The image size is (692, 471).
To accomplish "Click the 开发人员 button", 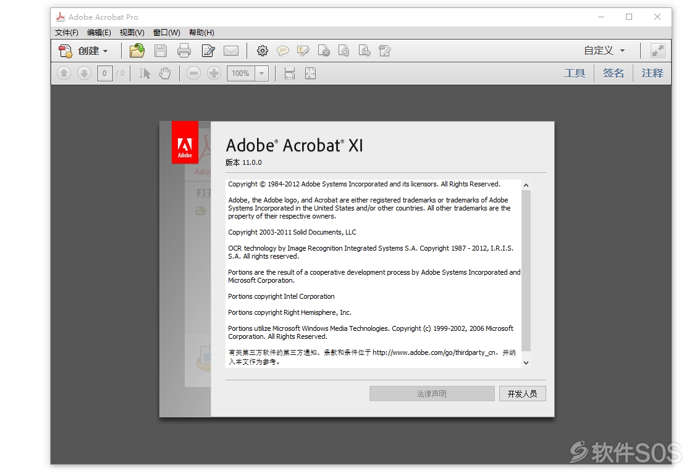I will click(x=523, y=394).
